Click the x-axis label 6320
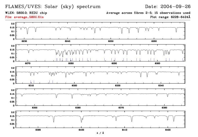This screenshot has height=137, width=198. [x=74, y=86]
